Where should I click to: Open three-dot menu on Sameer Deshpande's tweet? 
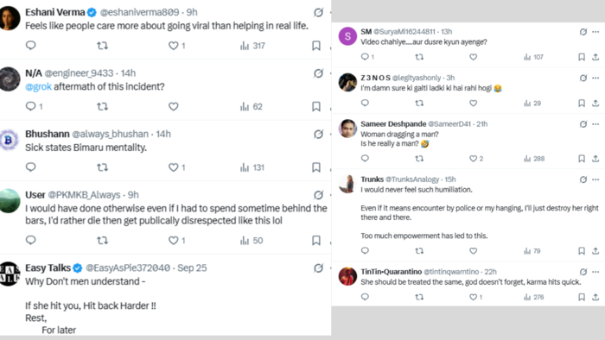click(x=595, y=124)
